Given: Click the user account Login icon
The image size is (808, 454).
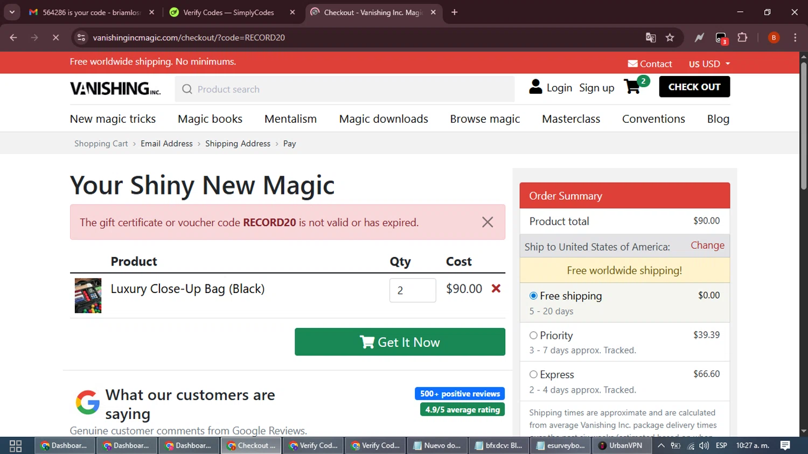Looking at the screenshot, I should click(535, 87).
